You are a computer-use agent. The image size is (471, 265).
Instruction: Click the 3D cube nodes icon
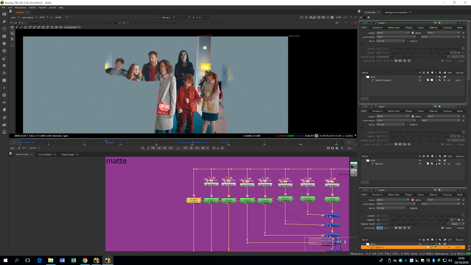(x=4, y=80)
